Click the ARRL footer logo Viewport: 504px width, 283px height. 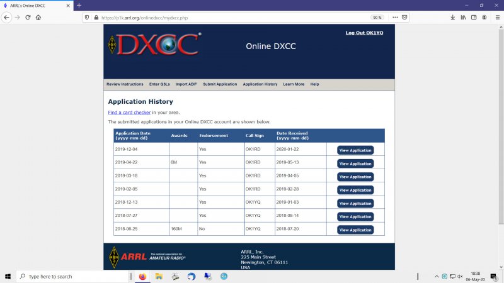coord(147,257)
